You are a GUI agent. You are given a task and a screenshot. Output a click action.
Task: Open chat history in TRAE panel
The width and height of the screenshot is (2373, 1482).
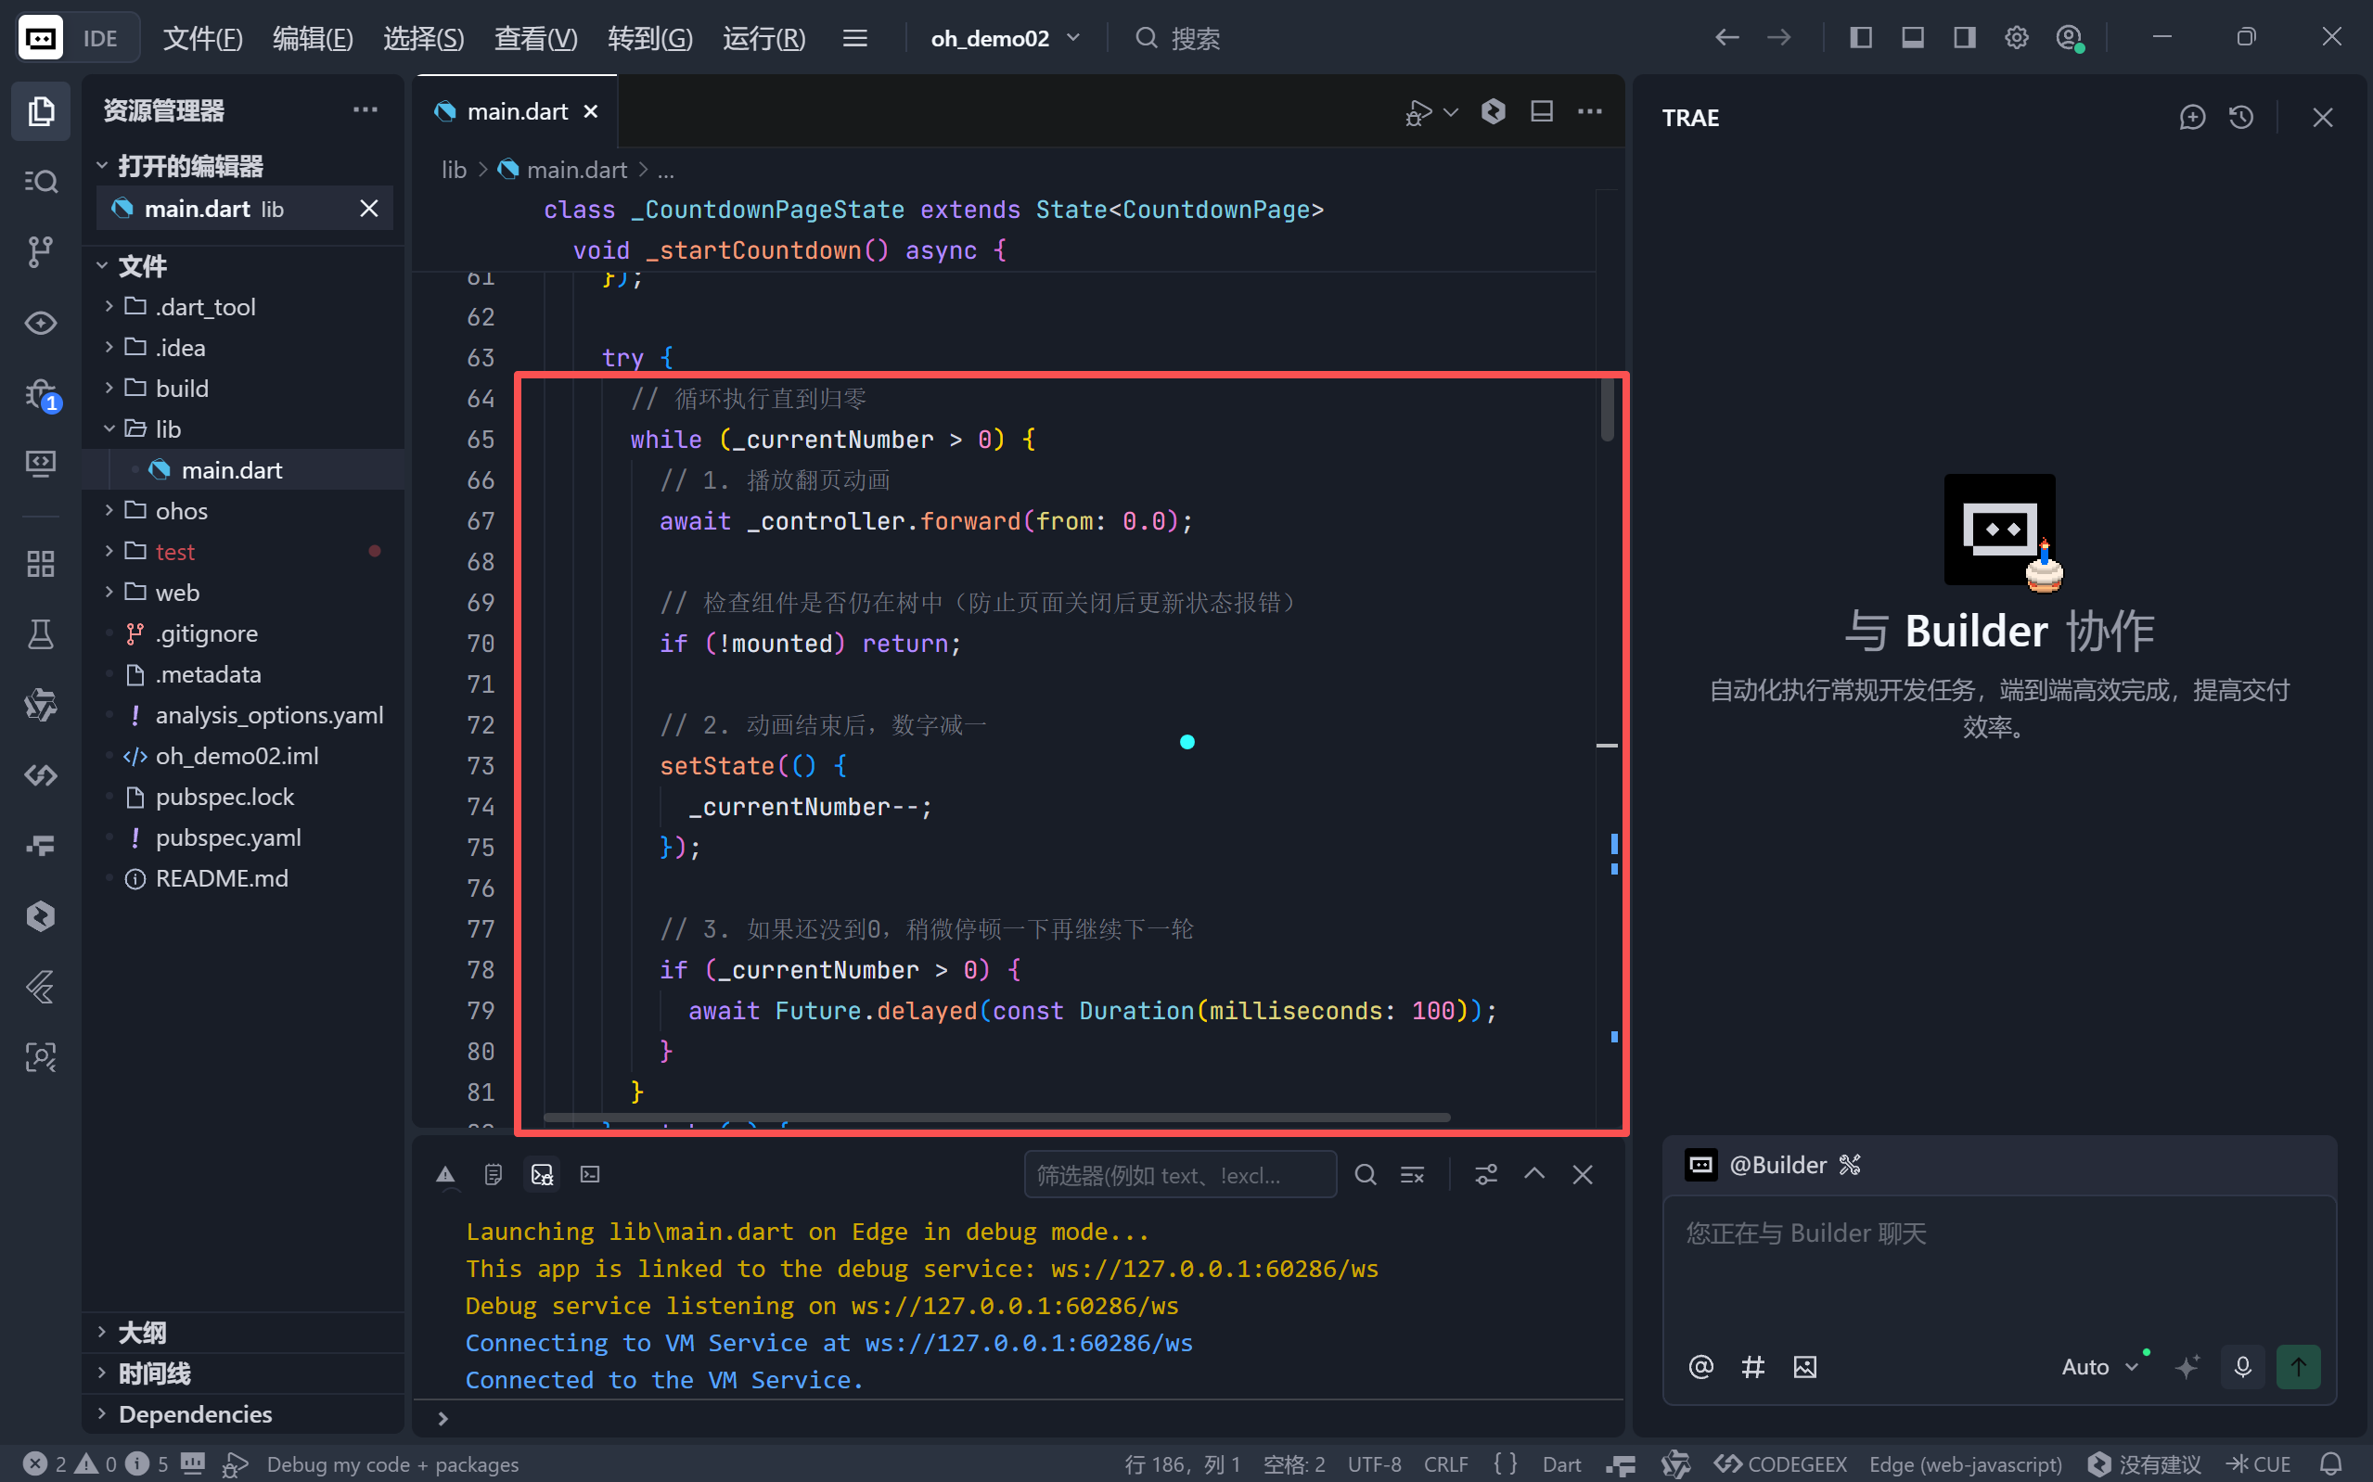click(x=2240, y=118)
